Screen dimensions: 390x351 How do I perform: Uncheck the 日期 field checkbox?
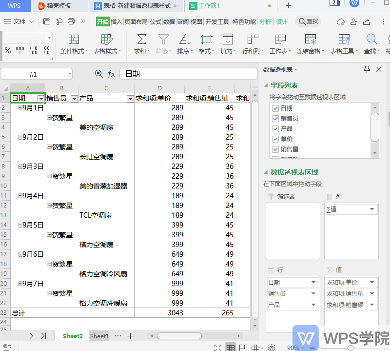pyautogui.click(x=275, y=108)
